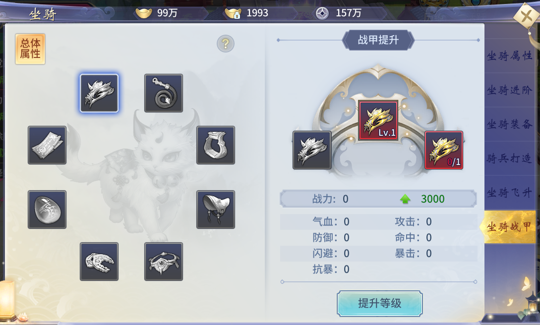Click the 提升等级 upgrade button
Image resolution: width=540 pixels, height=325 pixels.
[x=379, y=303]
